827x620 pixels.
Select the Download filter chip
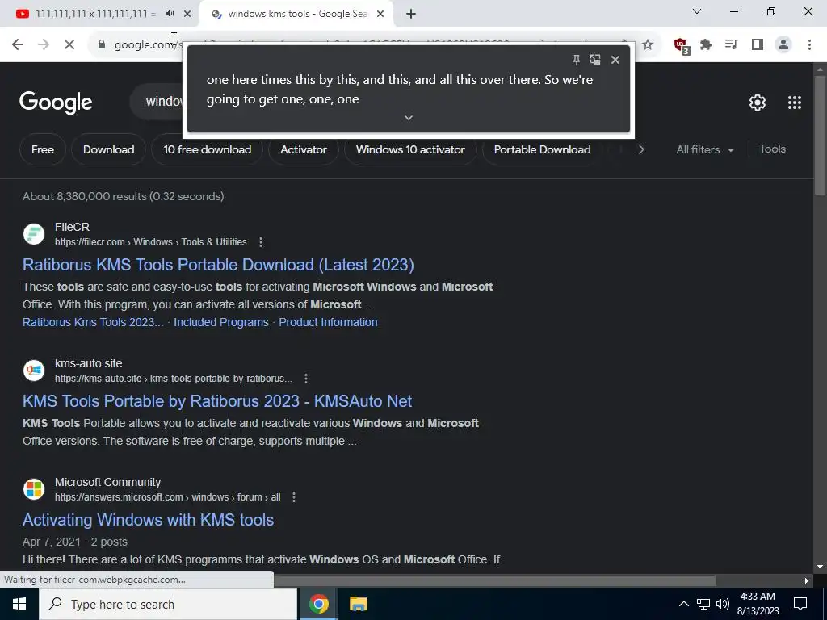pos(109,149)
